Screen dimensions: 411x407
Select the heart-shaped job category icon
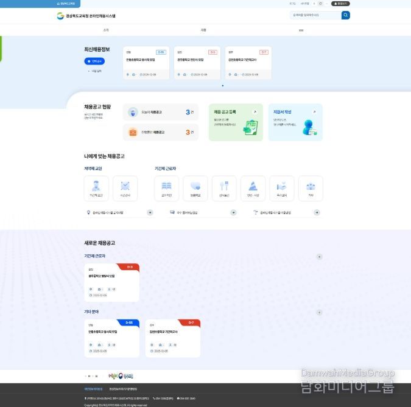point(195,188)
